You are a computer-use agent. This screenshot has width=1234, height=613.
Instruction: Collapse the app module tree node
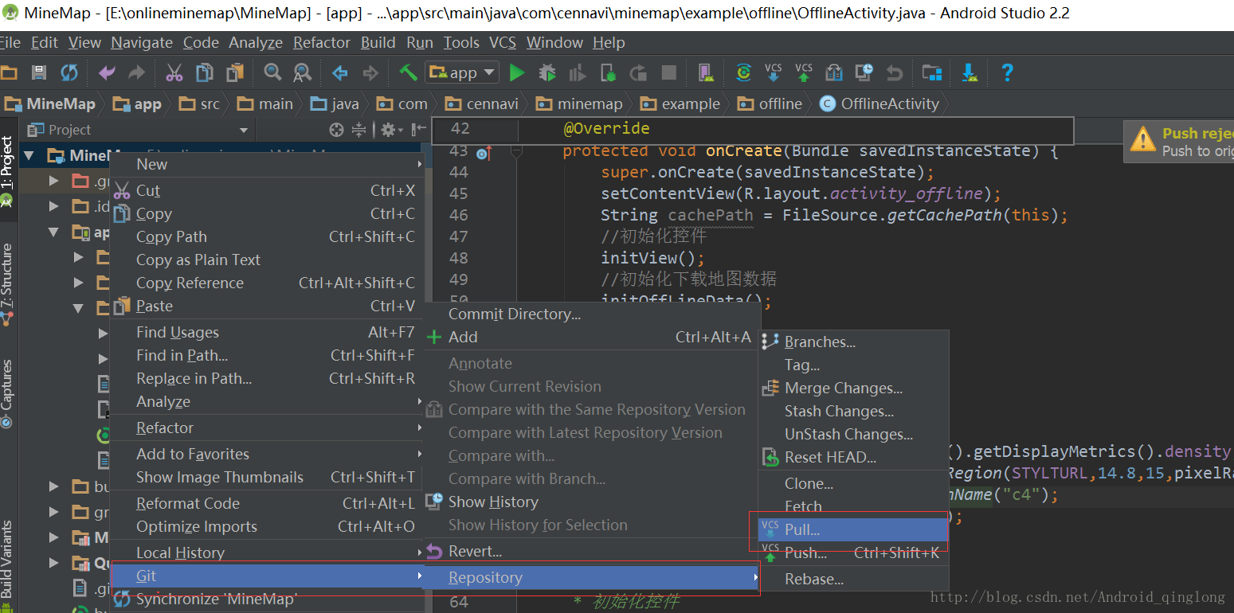pos(54,232)
